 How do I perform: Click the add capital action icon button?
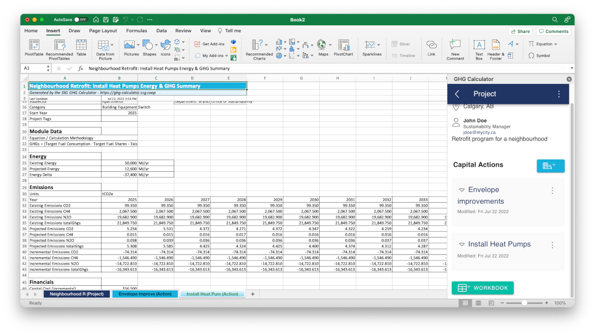click(x=551, y=166)
